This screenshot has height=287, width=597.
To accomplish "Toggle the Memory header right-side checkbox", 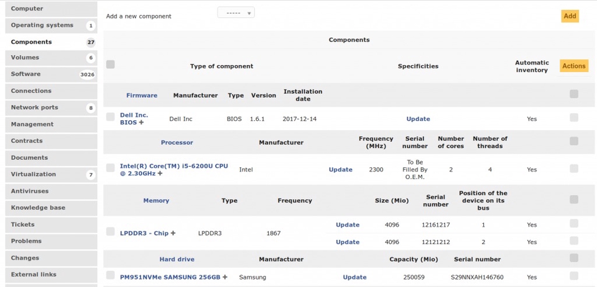I will pyautogui.click(x=574, y=200).
